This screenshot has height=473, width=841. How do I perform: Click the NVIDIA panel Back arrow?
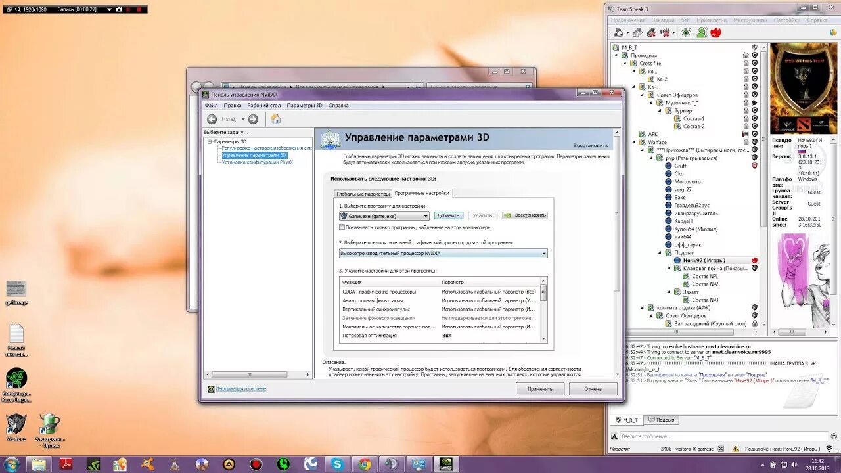point(212,119)
